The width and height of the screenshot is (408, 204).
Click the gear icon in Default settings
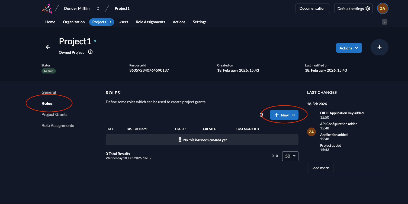click(368, 8)
